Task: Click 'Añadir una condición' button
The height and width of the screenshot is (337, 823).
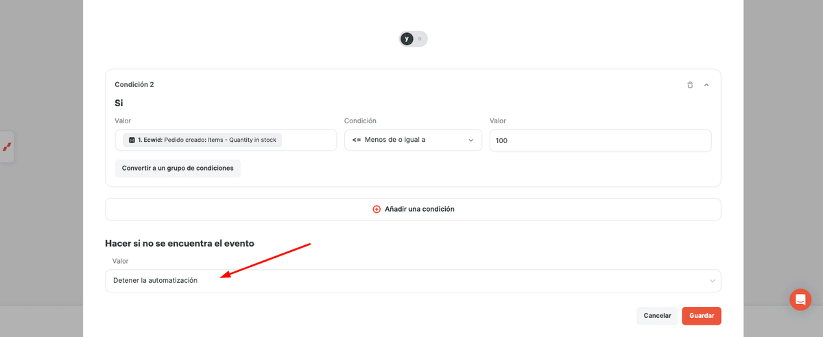Action: tap(413, 209)
